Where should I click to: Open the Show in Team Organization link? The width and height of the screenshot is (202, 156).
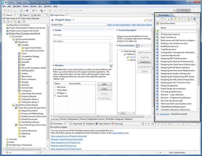[119, 25]
